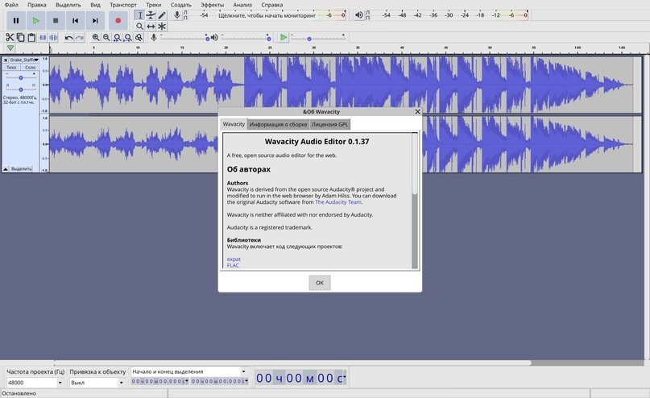Open the Анализ menu

coord(242,5)
